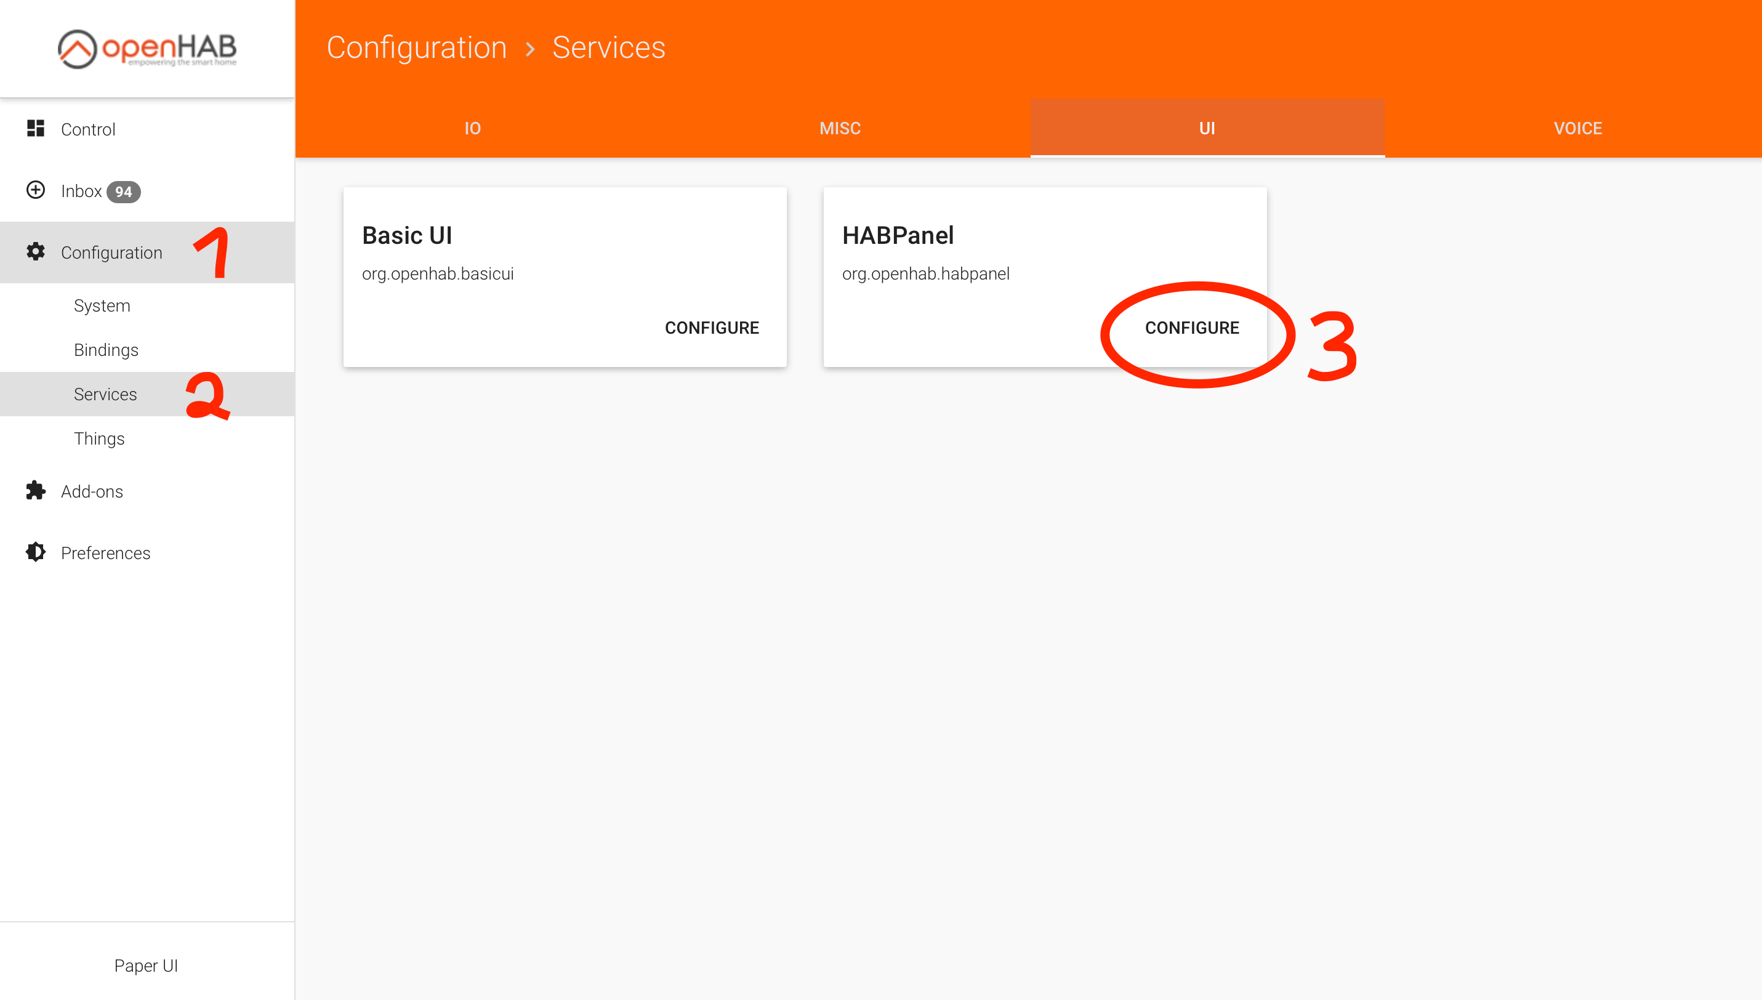Viewport: 1762px width, 1000px height.
Task: Open System under Configuration
Action: pyautogui.click(x=102, y=305)
